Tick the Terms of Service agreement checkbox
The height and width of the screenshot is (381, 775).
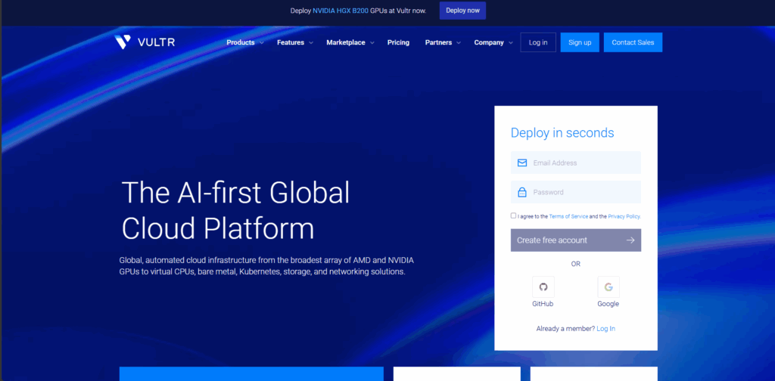(514, 215)
